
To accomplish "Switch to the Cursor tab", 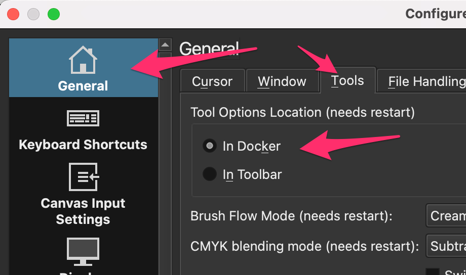I will coord(212,81).
